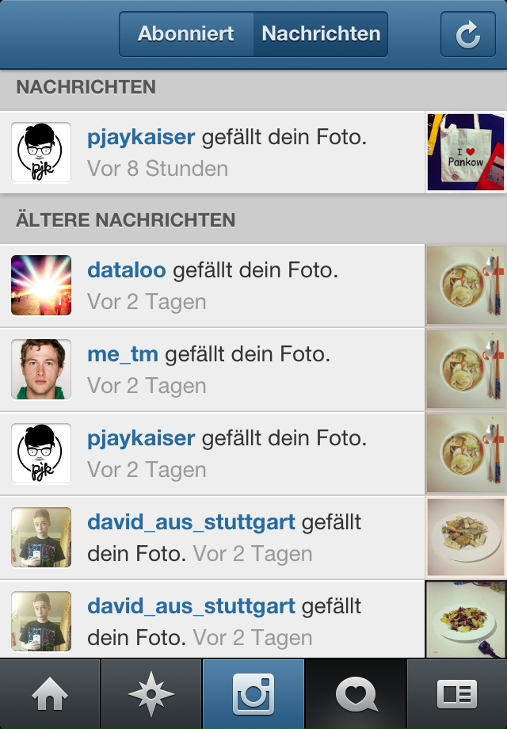The width and height of the screenshot is (507, 729).
Task: Open the me_tm username link
Action: click(x=123, y=354)
